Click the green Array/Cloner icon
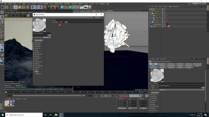 point(74,7)
